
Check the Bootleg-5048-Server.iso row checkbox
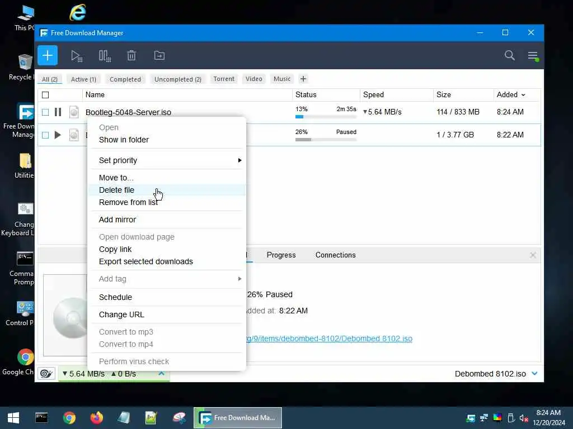[x=45, y=112]
